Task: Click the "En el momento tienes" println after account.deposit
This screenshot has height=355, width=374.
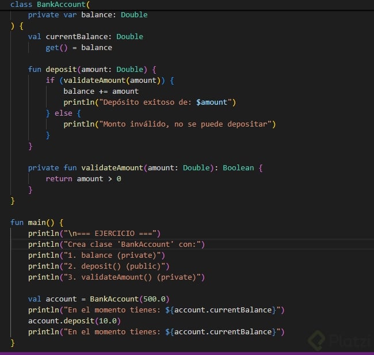Action: pos(157,332)
